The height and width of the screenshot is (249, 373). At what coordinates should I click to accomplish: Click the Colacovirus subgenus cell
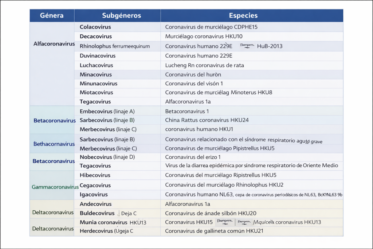coord(95,27)
